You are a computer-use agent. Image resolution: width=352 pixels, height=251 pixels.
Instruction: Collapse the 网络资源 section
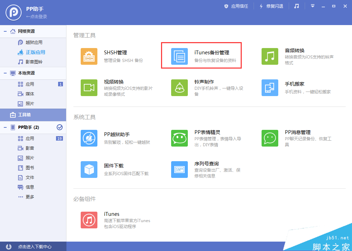point(5,31)
